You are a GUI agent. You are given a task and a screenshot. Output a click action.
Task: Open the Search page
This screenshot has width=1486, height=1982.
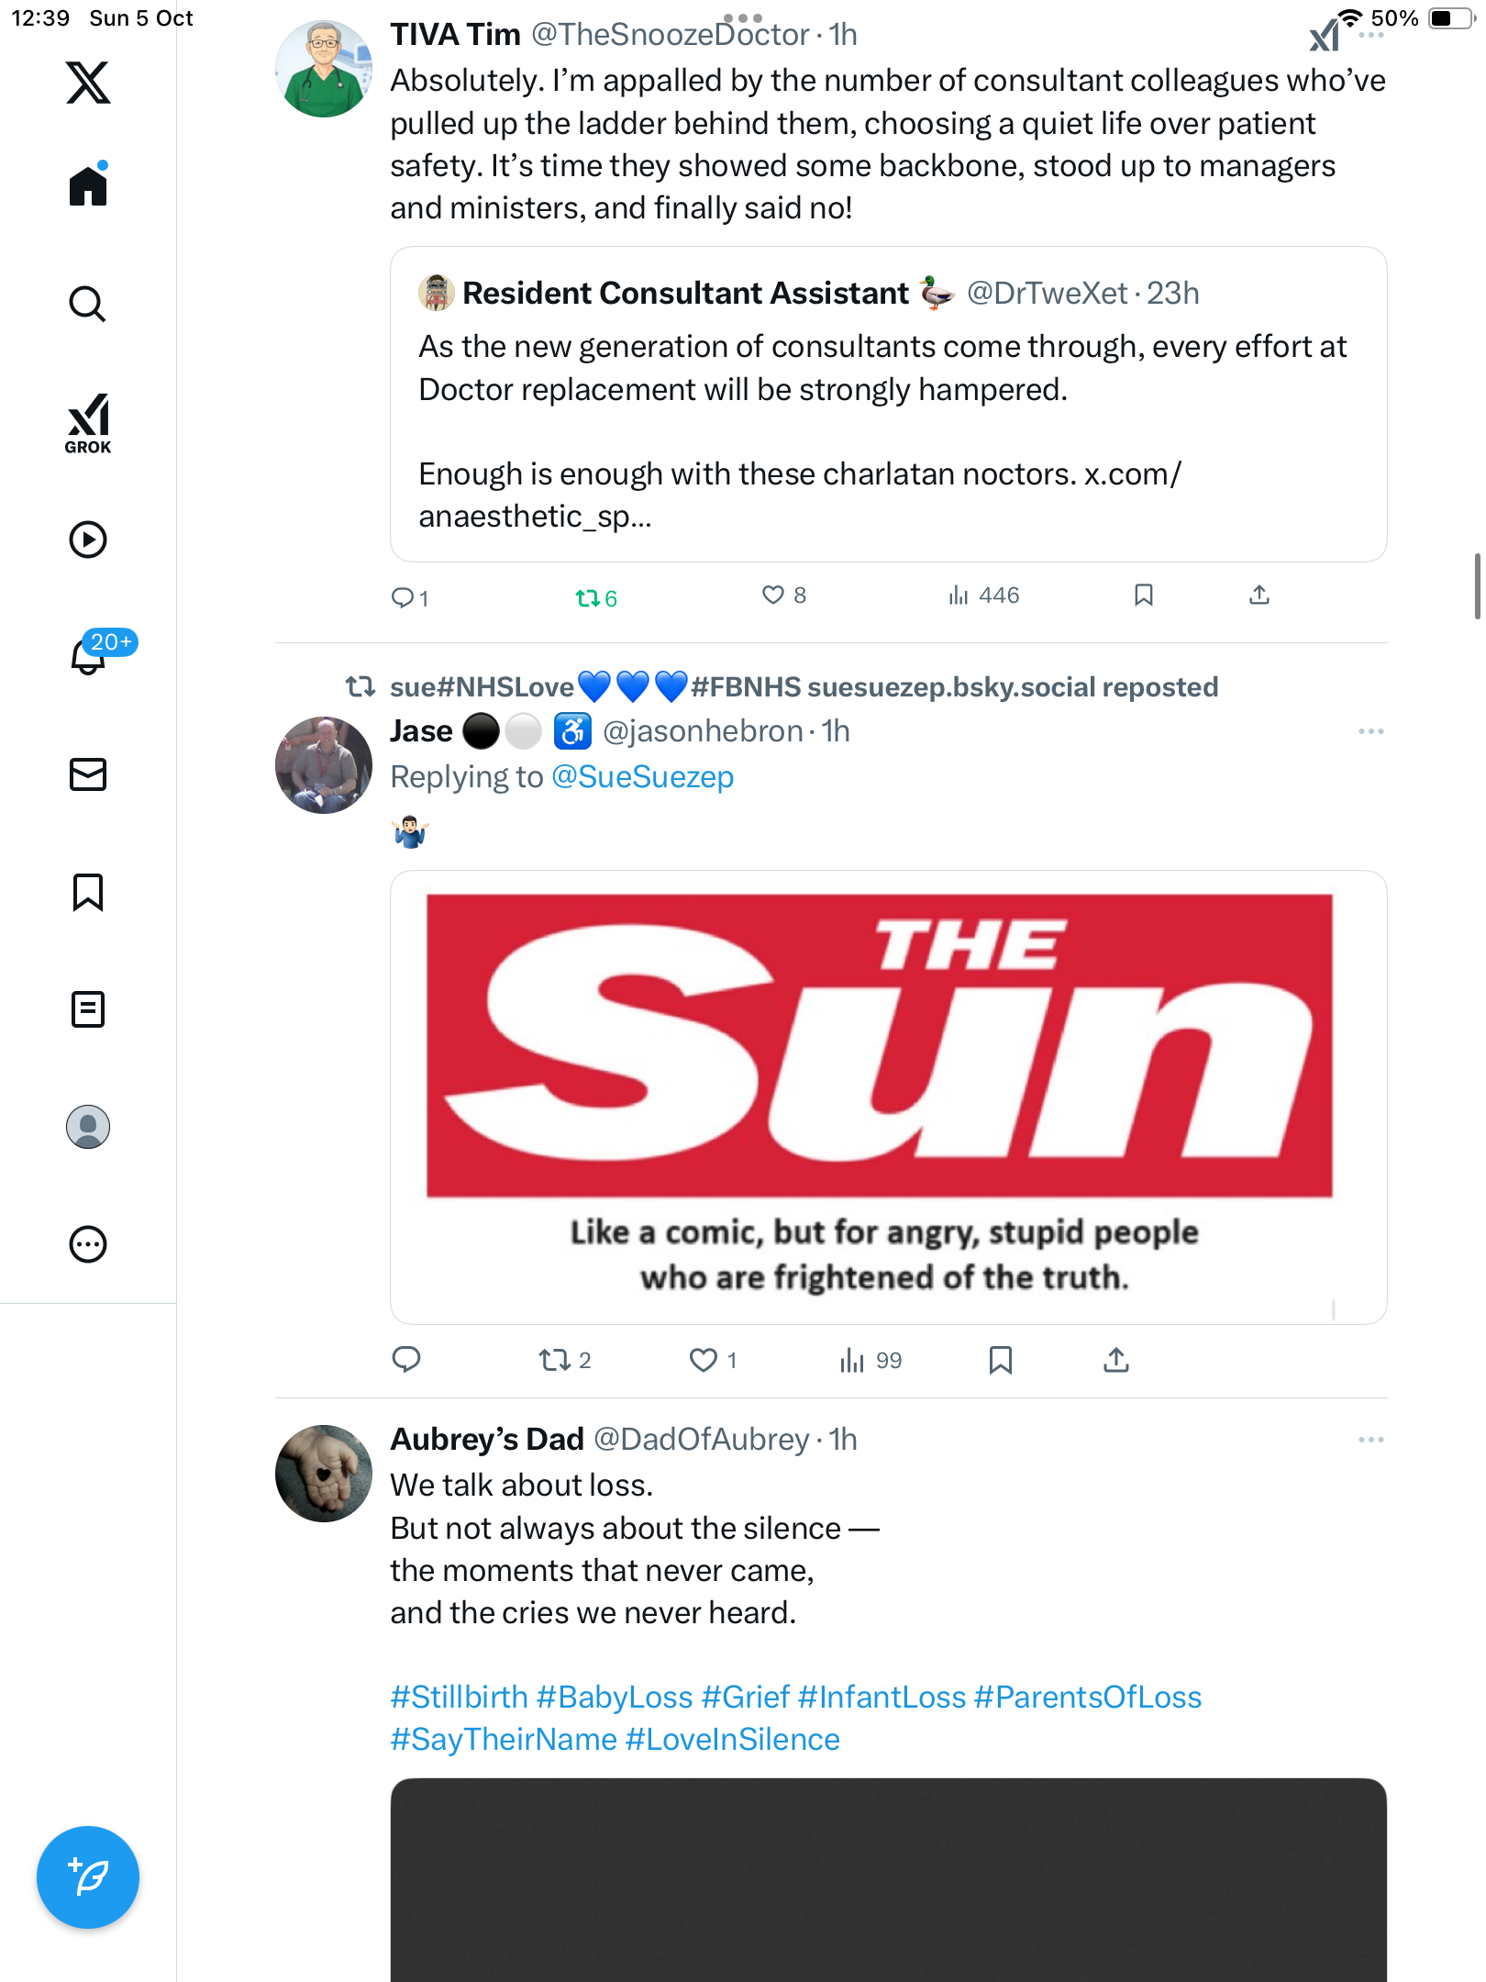click(x=88, y=305)
